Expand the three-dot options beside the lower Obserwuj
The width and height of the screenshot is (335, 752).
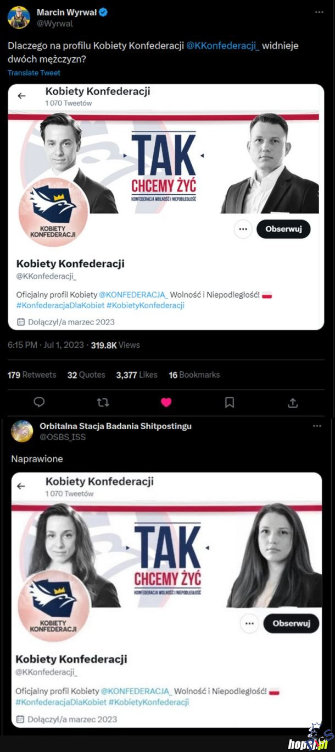[x=249, y=623]
